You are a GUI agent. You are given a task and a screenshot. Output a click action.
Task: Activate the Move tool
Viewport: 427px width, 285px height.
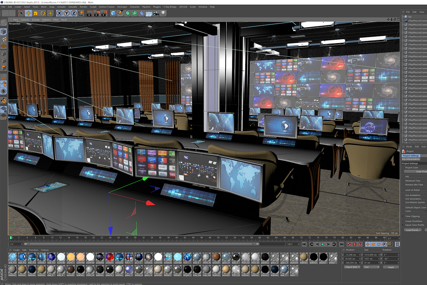coord(28,13)
